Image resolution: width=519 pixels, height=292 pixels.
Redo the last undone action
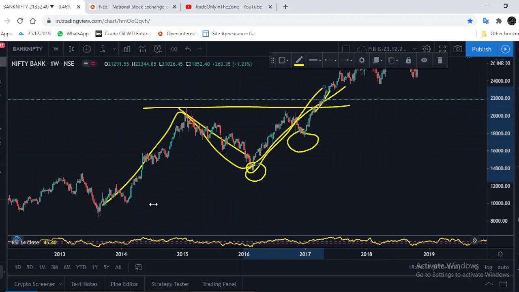point(199,49)
